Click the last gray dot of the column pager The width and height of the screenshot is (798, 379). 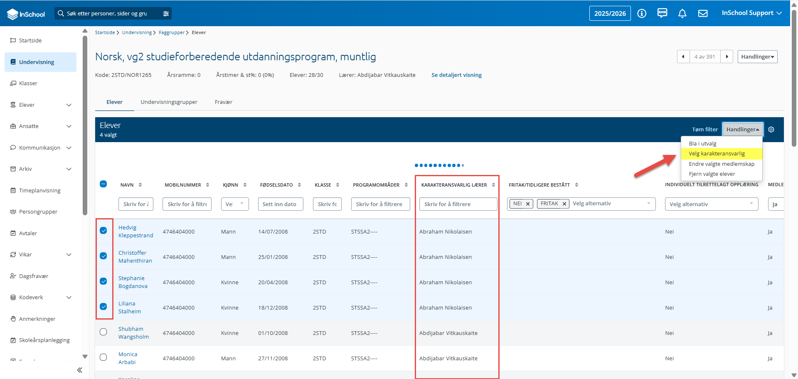pos(463,165)
